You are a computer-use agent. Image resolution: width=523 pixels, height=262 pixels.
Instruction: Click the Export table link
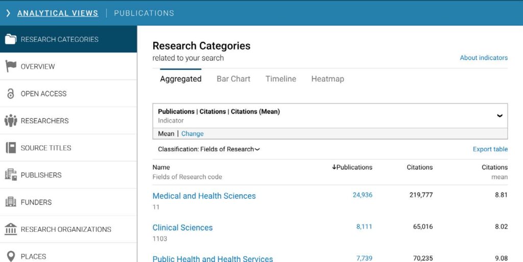490,149
